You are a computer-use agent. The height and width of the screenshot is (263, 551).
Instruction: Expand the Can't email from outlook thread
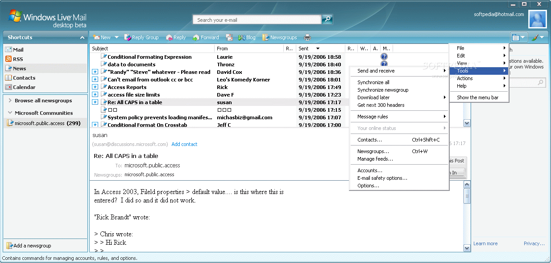95,80
